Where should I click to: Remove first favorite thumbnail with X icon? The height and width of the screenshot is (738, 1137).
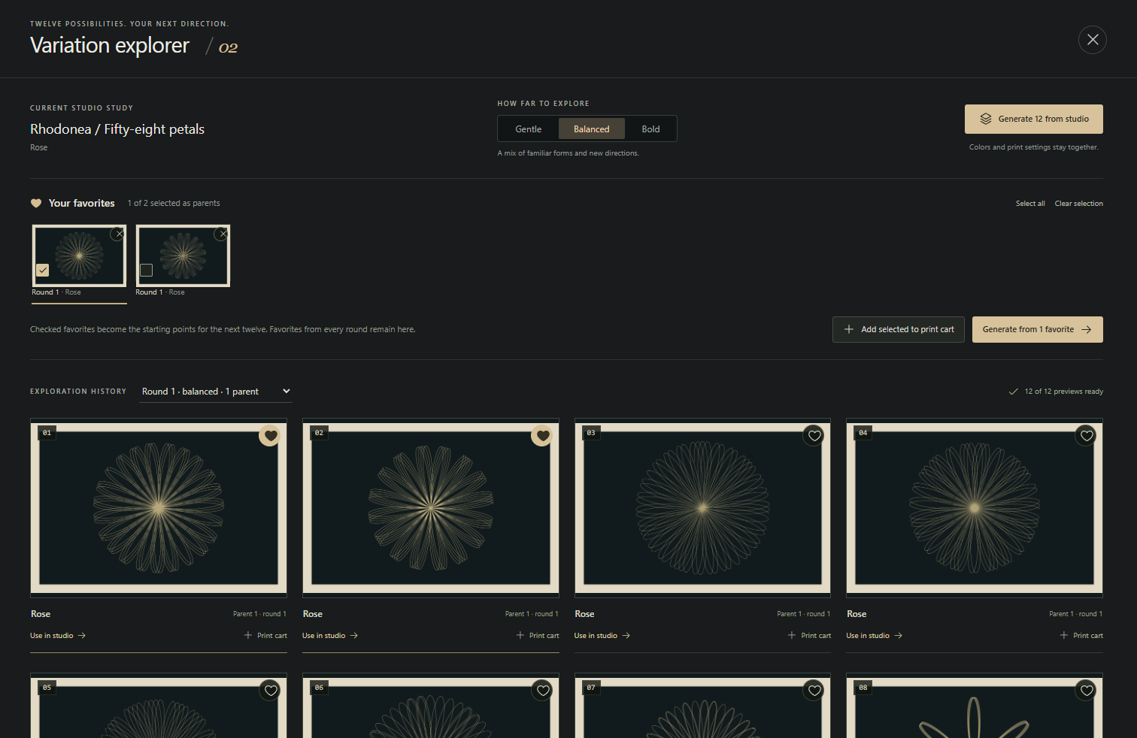tap(118, 234)
